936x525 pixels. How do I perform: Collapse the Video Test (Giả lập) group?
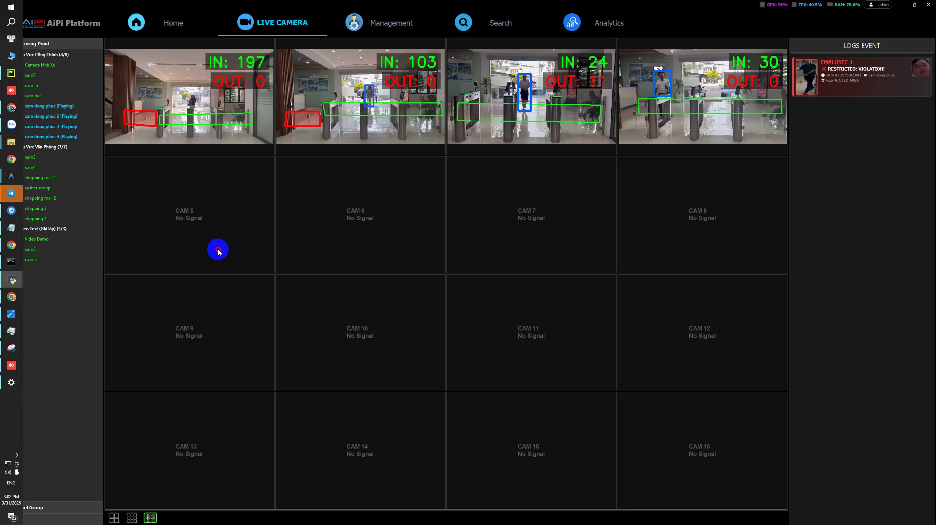pyautogui.click(x=45, y=229)
